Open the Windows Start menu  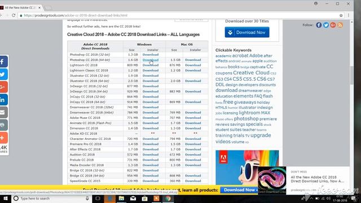pyautogui.click(x=6, y=198)
